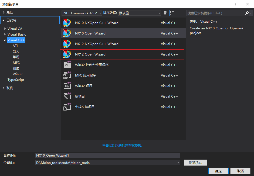Open search options dropdown arrow beside magnifier
Screen dimensions: 254x176
pyautogui.click(x=251, y=13)
